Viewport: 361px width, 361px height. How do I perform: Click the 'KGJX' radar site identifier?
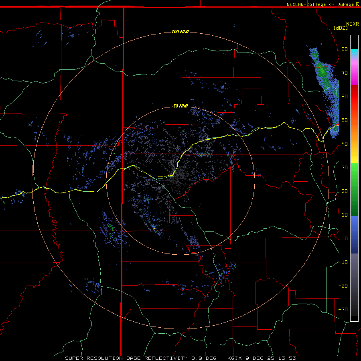235,358
